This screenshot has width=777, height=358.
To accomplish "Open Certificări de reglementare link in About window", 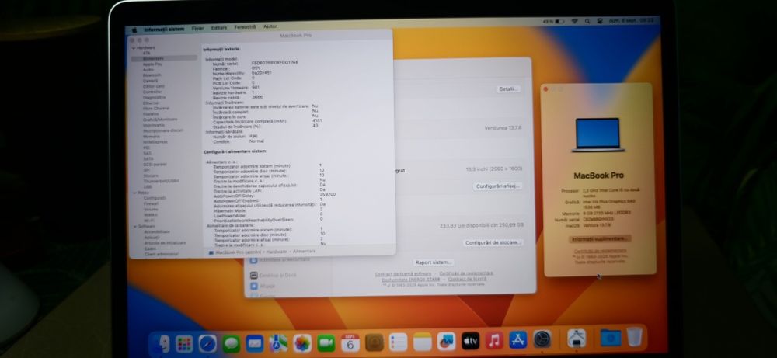I will click(600, 251).
